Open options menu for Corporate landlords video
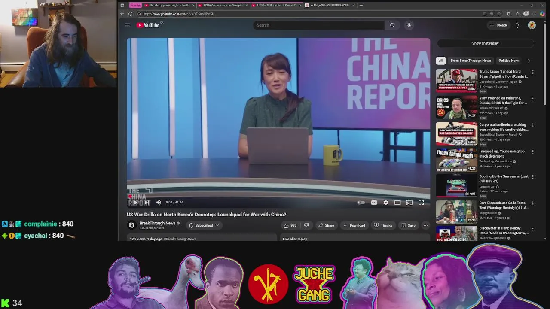Screen dimensions: 550x309 533,125
